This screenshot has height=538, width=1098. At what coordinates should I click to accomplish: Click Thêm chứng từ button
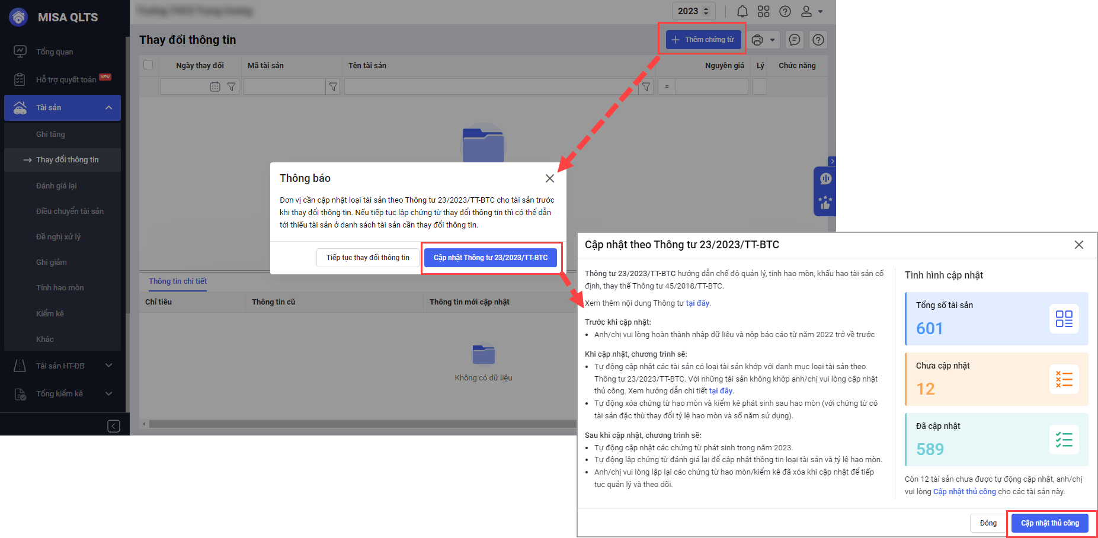tap(703, 40)
